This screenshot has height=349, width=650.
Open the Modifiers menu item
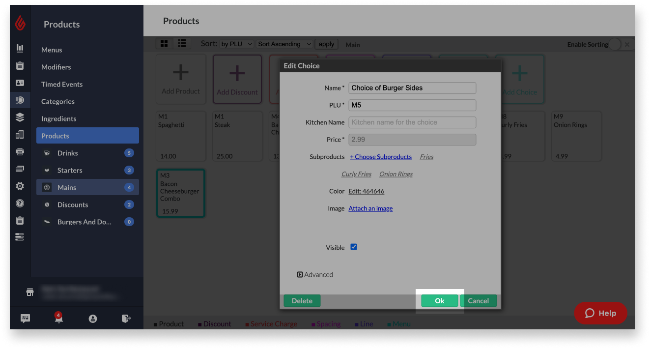(x=56, y=67)
